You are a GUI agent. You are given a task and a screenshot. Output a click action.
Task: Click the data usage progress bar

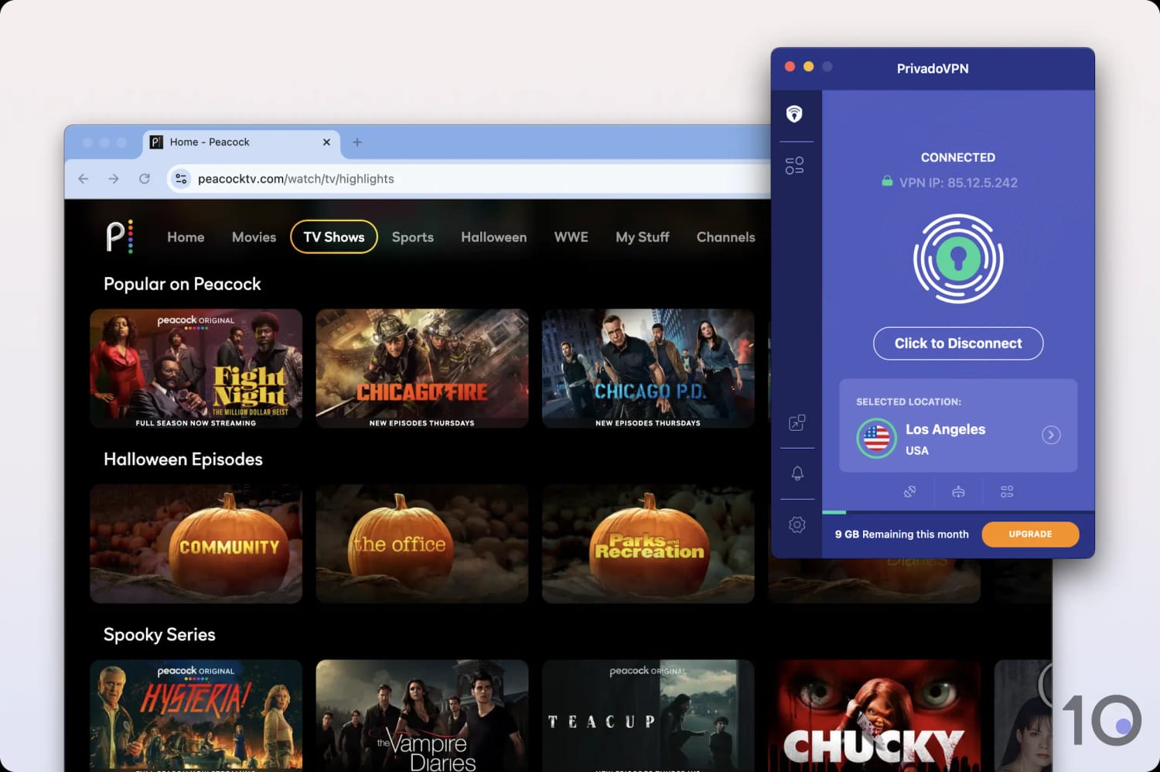836,512
